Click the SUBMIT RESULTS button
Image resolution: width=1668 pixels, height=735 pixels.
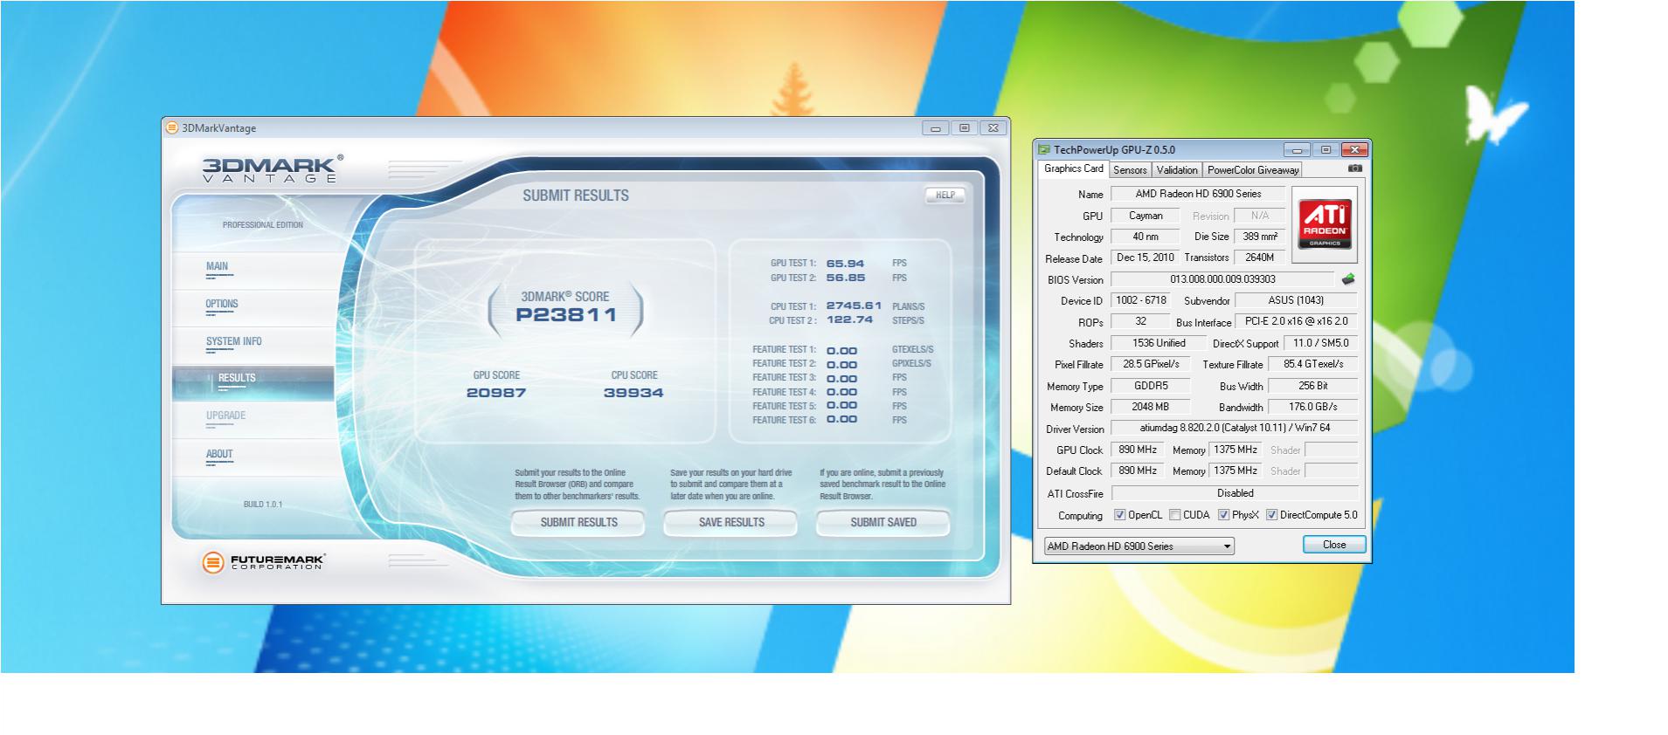click(x=578, y=523)
